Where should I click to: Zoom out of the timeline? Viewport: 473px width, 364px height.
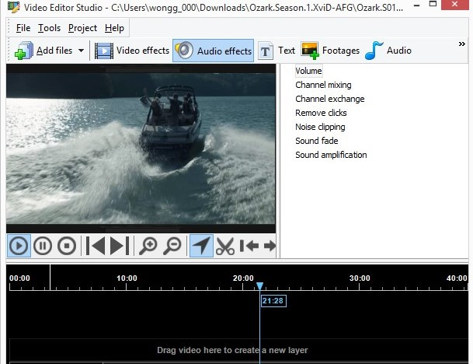tap(172, 246)
